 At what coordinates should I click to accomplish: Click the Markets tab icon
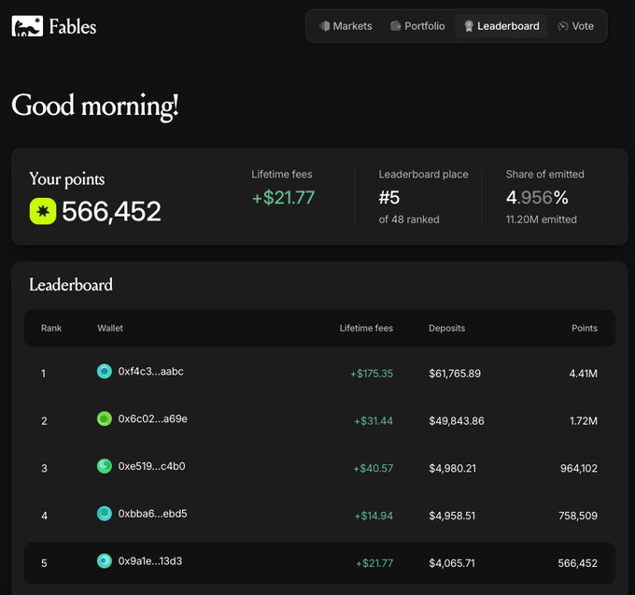(x=324, y=26)
